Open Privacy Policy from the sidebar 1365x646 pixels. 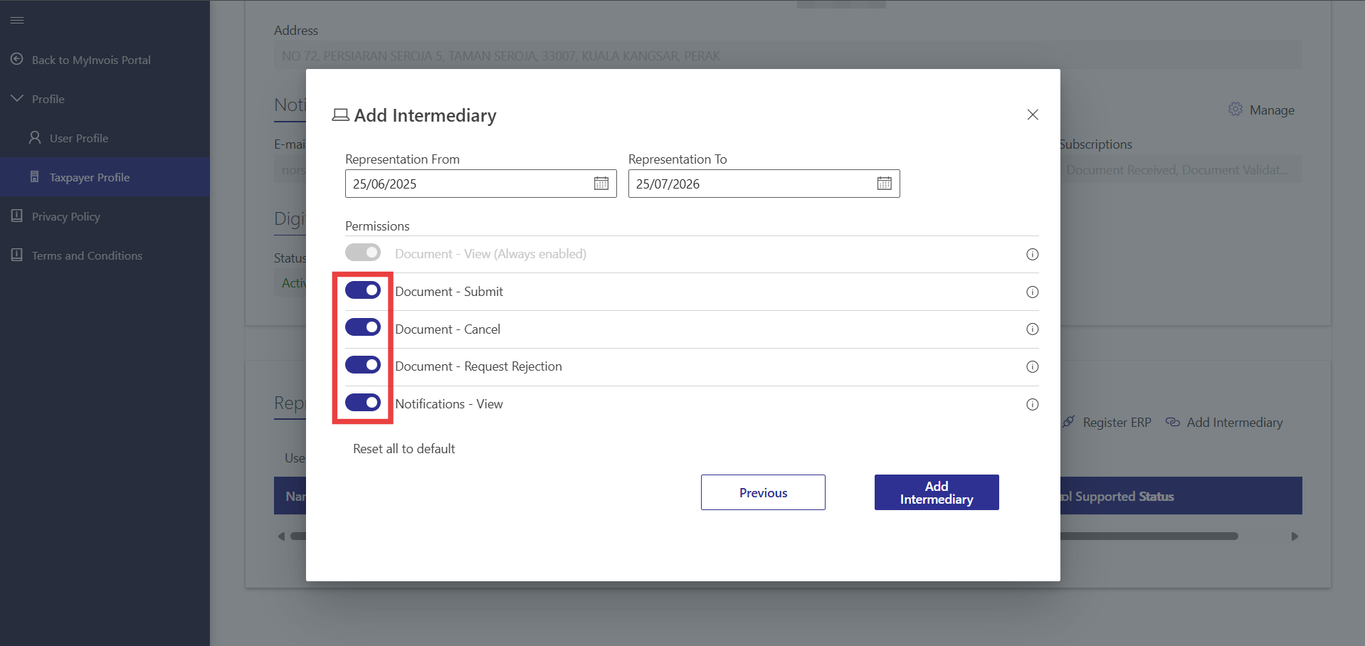(65, 216)
